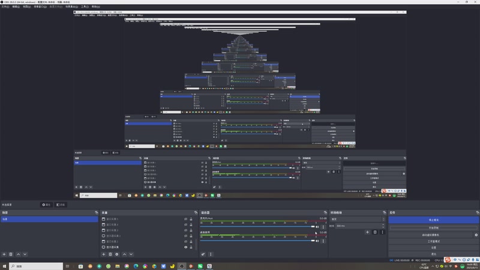Screen dimensions: 480x270
Task: Click the blue Stop Streaming button
Action: click(x=433, y=220)
